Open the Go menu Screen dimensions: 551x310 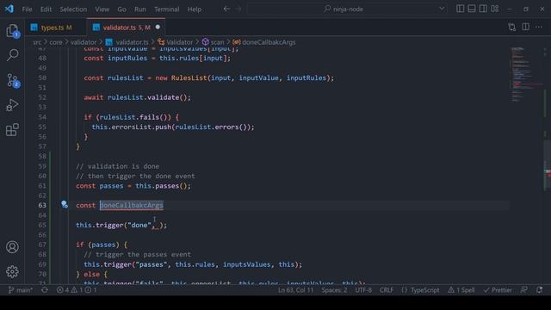(x=121, y=9)
